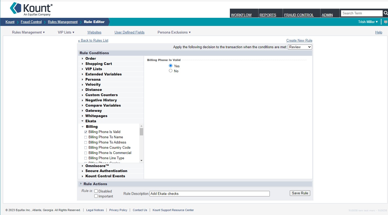Click the Save Rule button
This screenshot has height=215, width=388.
click(300, 193)
